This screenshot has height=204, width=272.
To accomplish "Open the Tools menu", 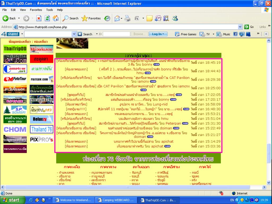I will tap(49, 10).
